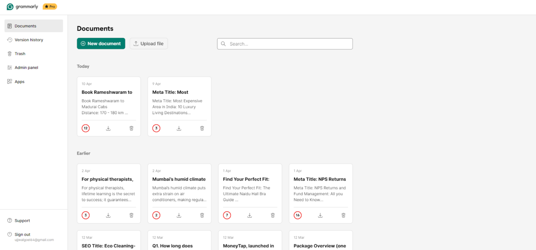536x250 pixels.
Task: Click the 3 issues badge on For physical therapists
Action: pos(86,216)
